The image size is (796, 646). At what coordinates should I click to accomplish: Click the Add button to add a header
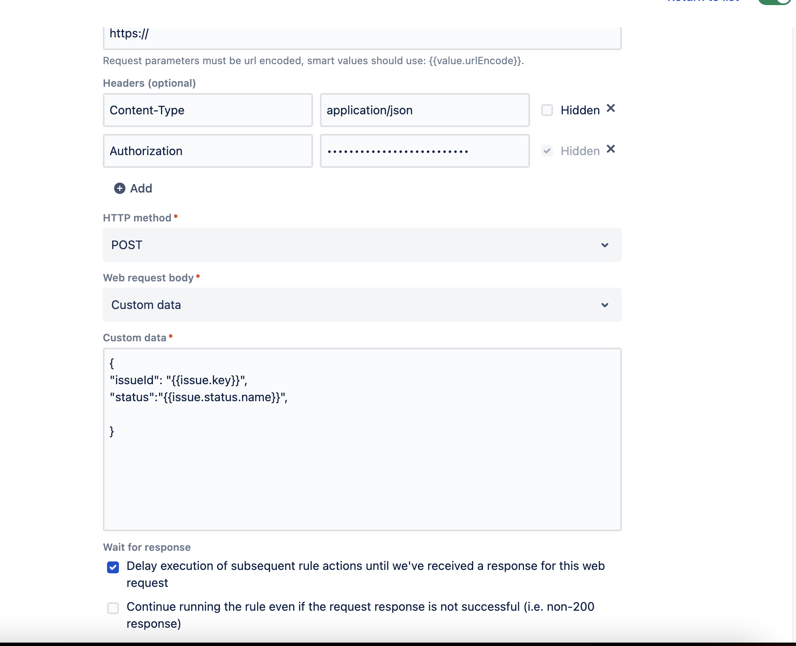click(x=133, y=188)
